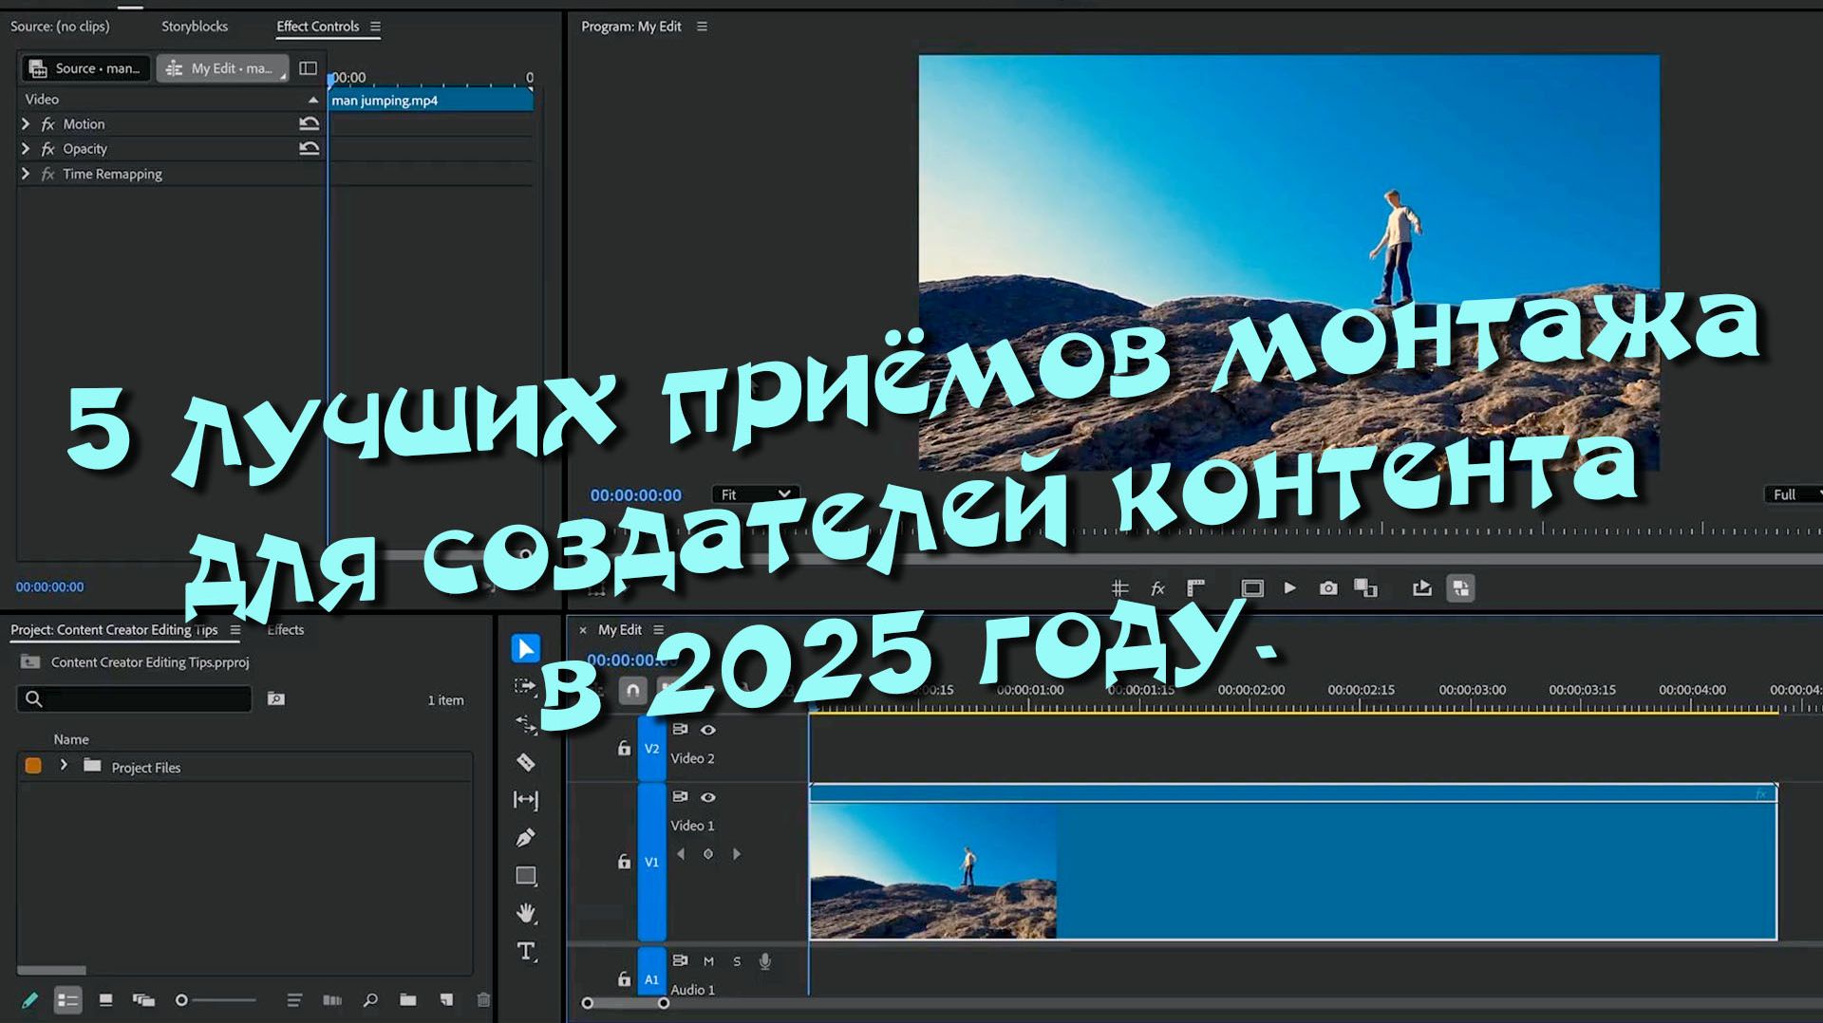Open the Fit zoom dropdown

(x=753, y=493)
